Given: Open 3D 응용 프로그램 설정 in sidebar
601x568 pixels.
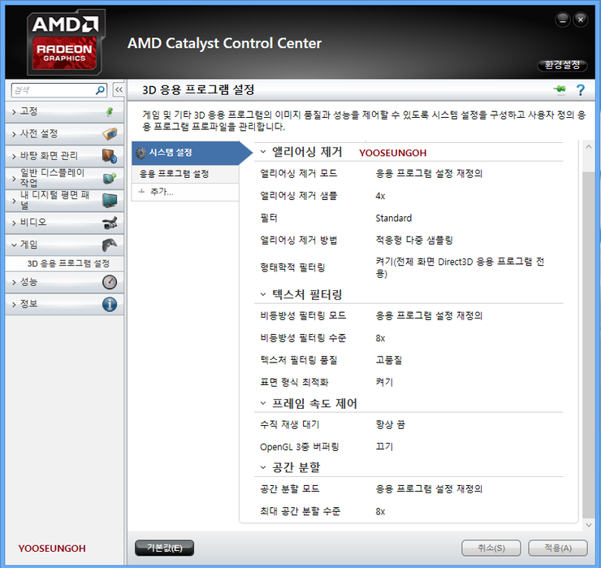Looking at the screenshot, I should 68,263.
